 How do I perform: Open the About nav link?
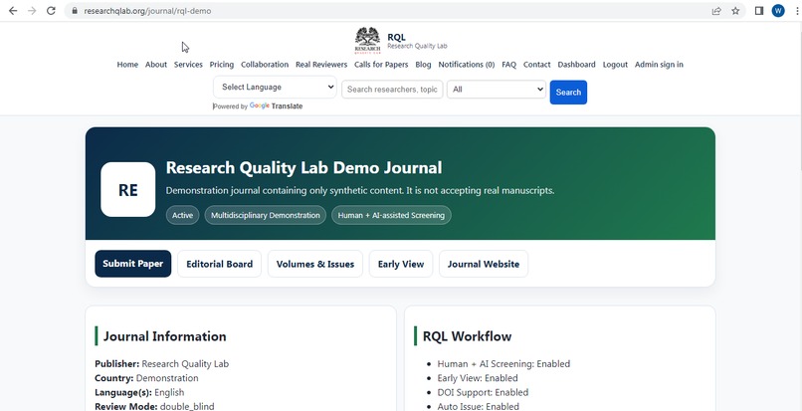(156, 65)
